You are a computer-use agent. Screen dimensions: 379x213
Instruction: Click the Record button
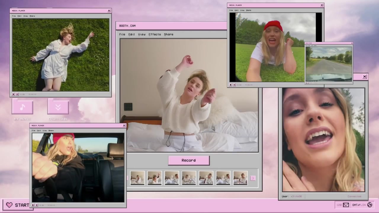189,160
